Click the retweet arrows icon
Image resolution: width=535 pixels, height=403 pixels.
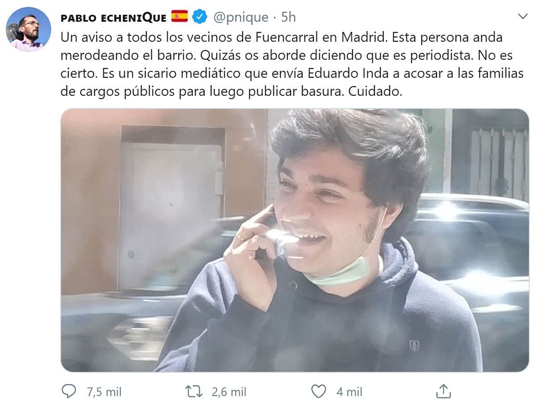coord(194,391)
